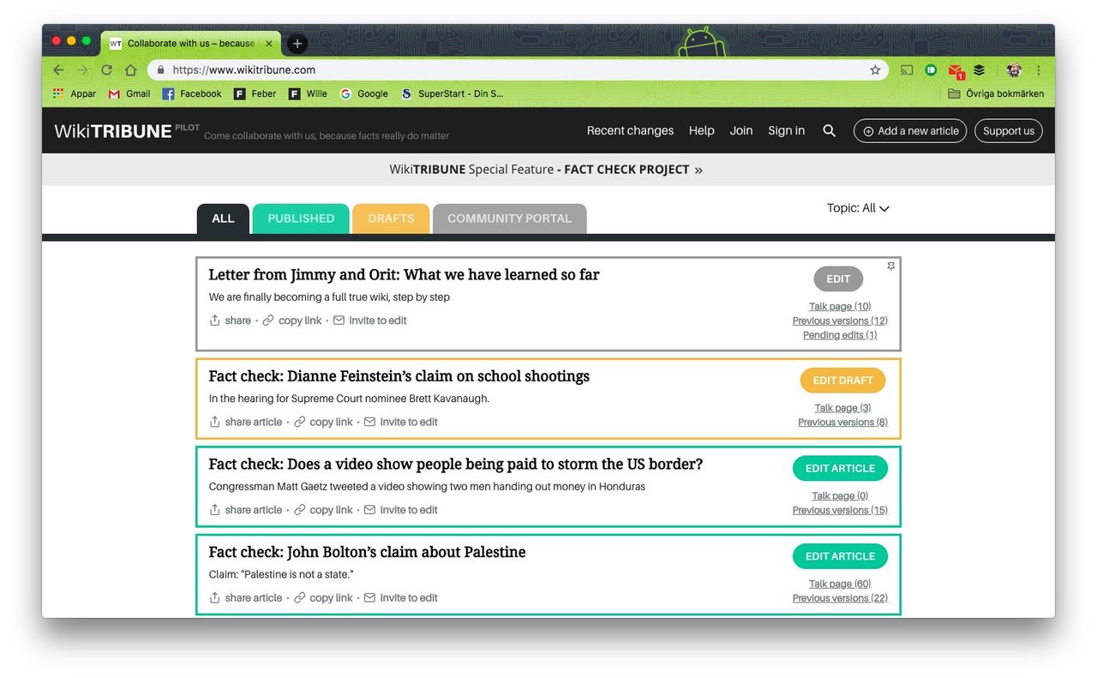
Task: Click the EDIT DRAFT button
Action: click(x=842, y=381)
